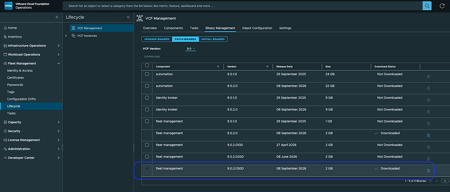Expand Infrastructure Operations menu
This screenshot has width=450, height=192.
coord(59,45)
